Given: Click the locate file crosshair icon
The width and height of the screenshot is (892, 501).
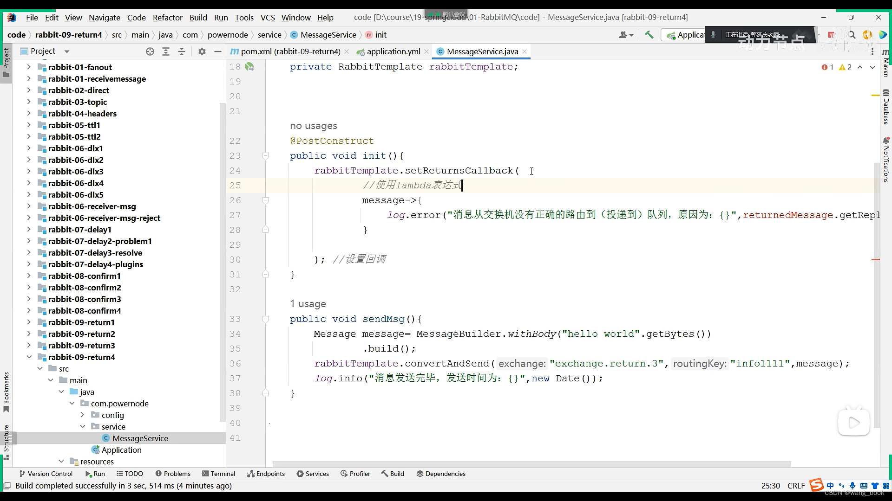Looking at the screenshot, I should pos(150,51).
